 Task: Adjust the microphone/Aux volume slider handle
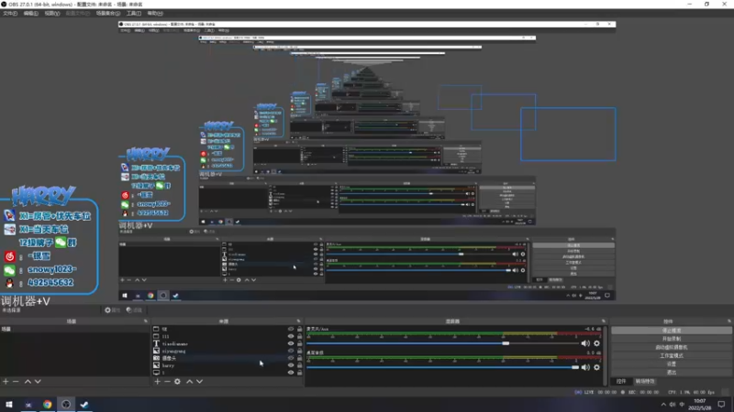506,343
